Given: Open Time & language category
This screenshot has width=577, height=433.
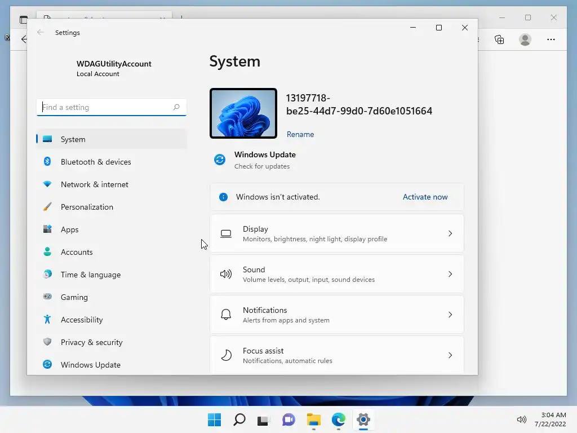Looking at the screenshot, I should (112, 275).
